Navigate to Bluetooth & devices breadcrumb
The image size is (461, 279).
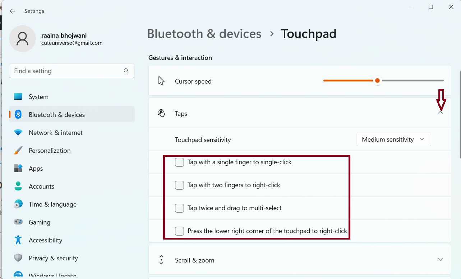(x=204, y=34)
